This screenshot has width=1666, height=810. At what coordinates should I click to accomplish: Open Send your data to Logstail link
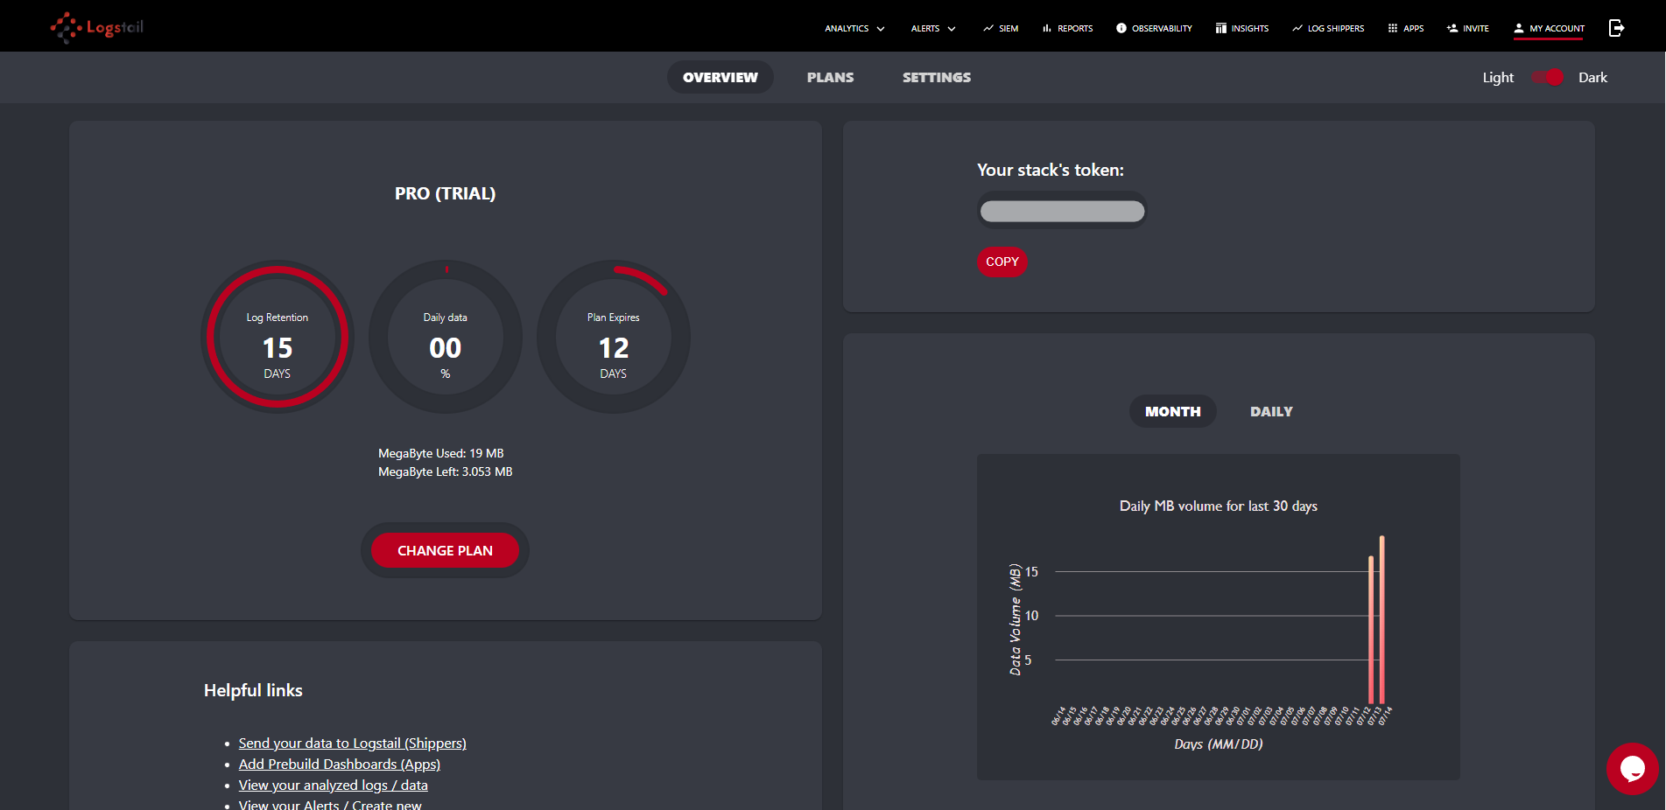tap(352, 743)
